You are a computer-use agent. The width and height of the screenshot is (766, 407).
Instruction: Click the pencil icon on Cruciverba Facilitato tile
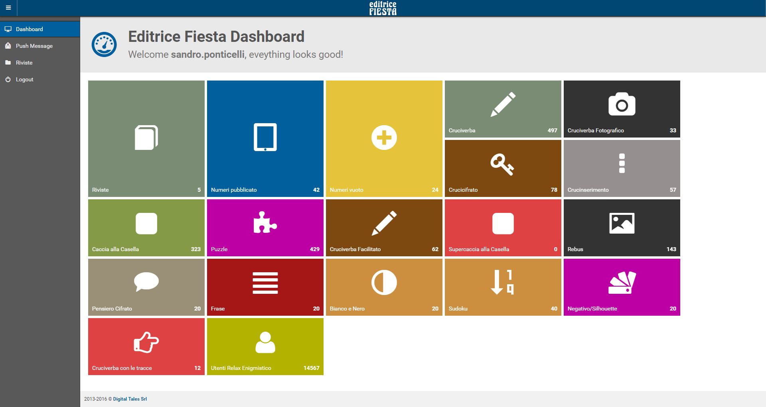[x=384, y=223]
